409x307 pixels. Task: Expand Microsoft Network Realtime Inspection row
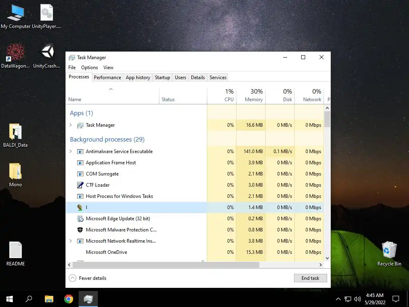tap(71, 241)
